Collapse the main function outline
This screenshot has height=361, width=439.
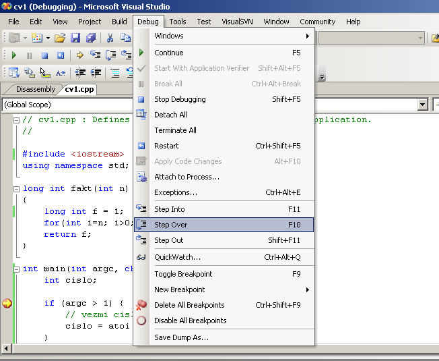click(x=17, y=269)
